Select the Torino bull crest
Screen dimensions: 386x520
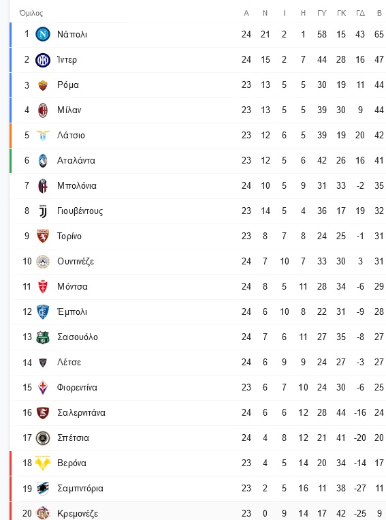coord(43,236)
